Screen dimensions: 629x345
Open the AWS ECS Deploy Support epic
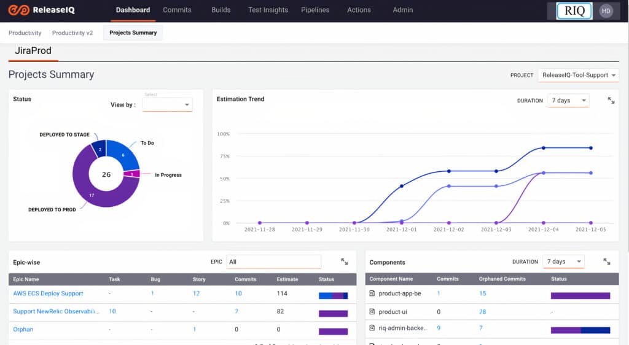click(x=48, y=293)
